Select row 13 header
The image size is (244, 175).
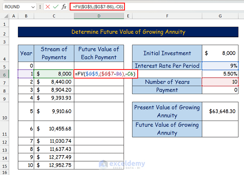(x=4, y=150)
